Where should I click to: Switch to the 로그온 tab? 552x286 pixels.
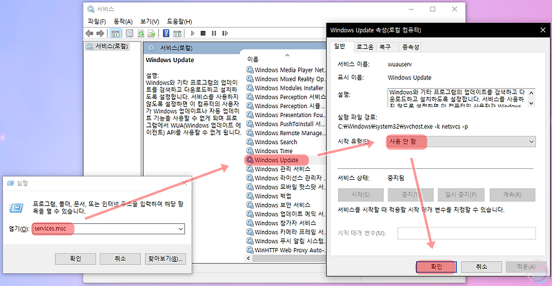[x=365, y=47]
